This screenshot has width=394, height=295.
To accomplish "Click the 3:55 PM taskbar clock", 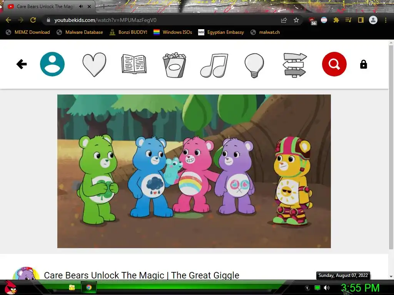I will click(360, 288).
